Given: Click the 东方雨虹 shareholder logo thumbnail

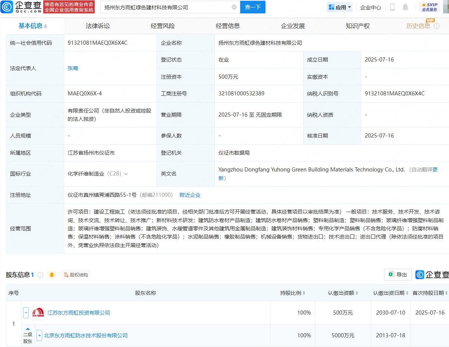Looking at the screenshot, I should (38, 313).
